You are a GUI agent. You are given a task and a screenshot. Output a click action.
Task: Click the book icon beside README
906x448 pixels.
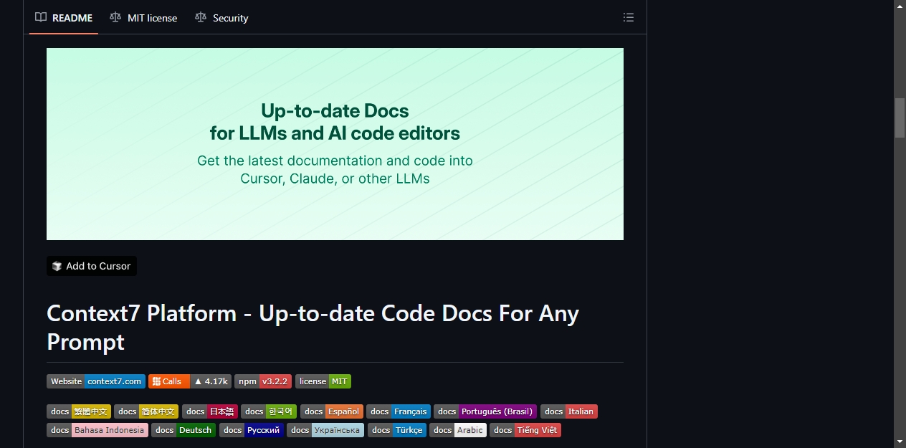coord(41,17)
